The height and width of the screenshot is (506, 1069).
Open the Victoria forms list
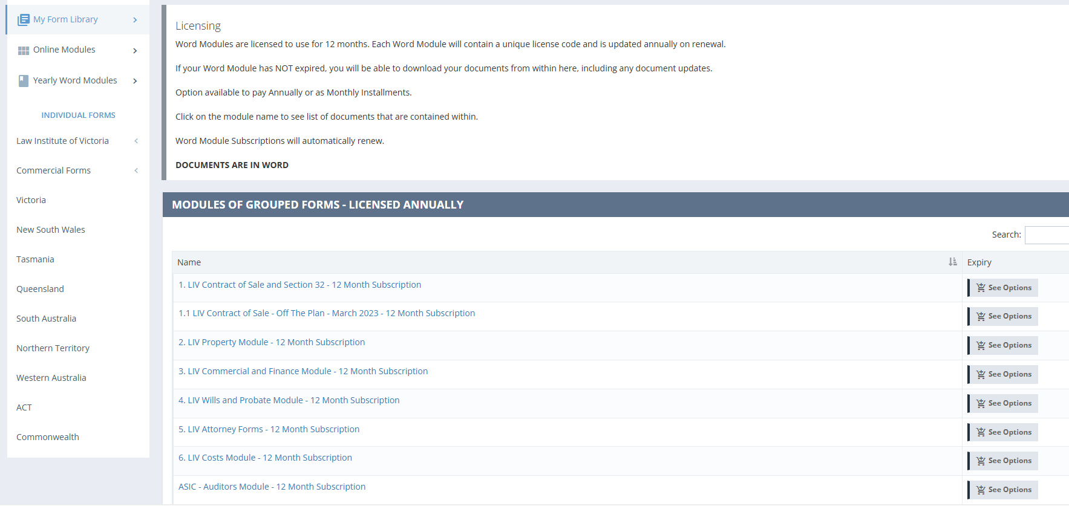point(31,200)
